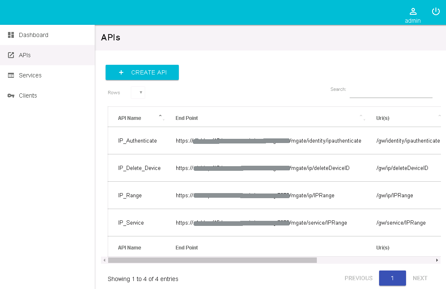The height and width of the screenshot is (289, 446).
Task: Click NEXT in the pagination controls
Action: [x=420, y=278]
